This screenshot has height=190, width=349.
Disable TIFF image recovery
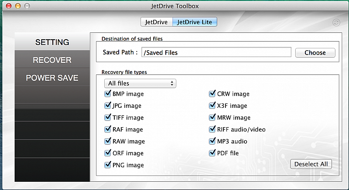pos(108,117)
